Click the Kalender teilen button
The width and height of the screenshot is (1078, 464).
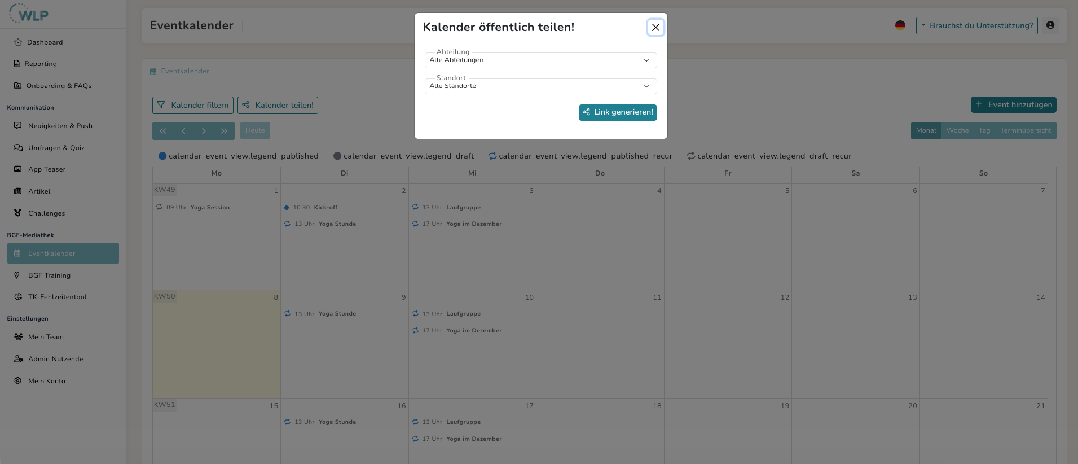point(278,105)
